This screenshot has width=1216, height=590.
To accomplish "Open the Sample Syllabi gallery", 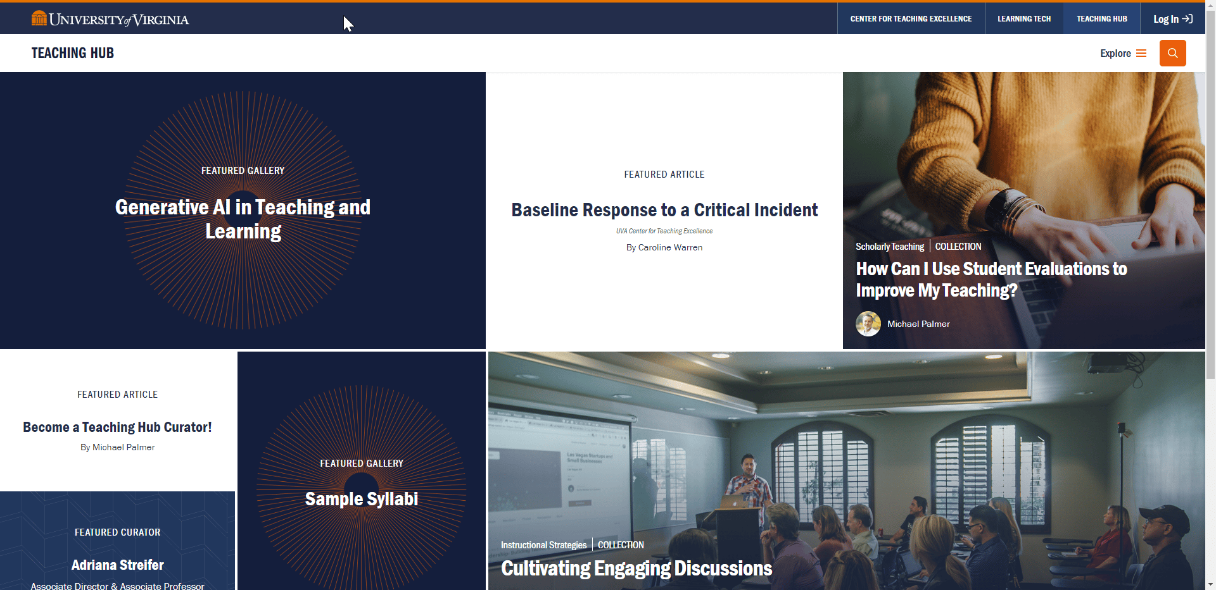I will [x=362, y=499].
